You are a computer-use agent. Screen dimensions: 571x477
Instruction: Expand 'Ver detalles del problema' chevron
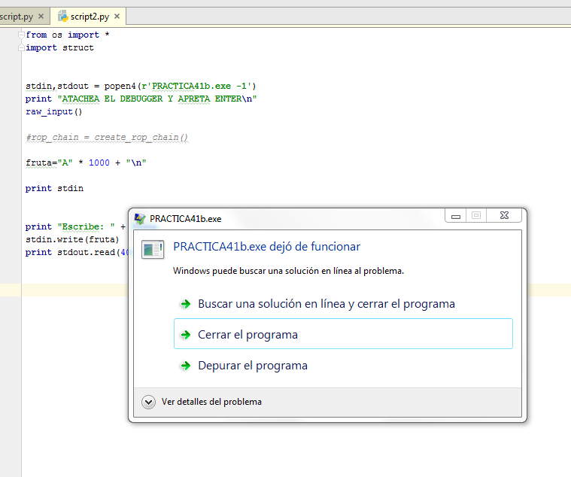(x=148, y=402)
